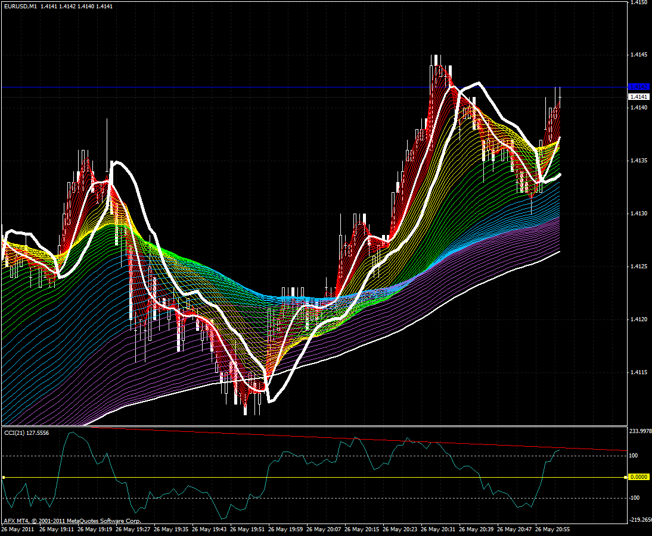Click the 1.4120 price scale value
This screenshot has width=652, height=536.
(x=639, y=319)
